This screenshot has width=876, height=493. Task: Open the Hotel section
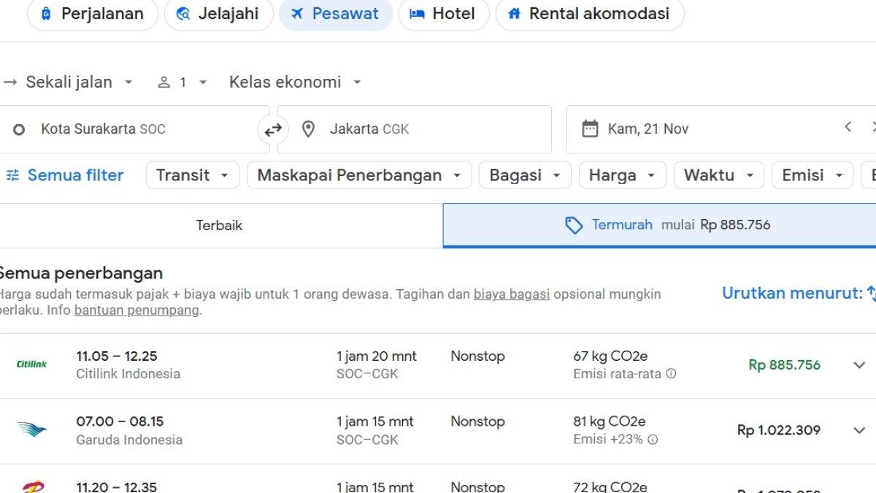443,14
